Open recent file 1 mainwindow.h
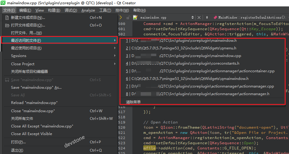Image resolution: width=289 pixels, height=154 pixels. [x=202, y=41]
